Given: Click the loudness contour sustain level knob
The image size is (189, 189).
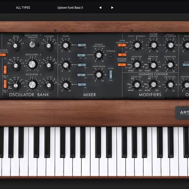Looking at the screenshot, I should coord(171,85).
